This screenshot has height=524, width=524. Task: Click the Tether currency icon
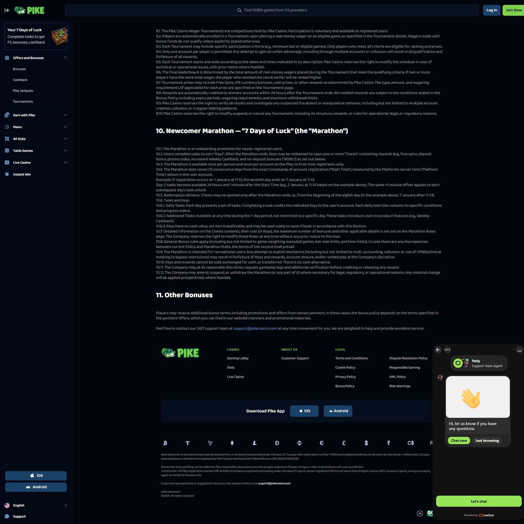pyautogui.click(x=188, y=443)
